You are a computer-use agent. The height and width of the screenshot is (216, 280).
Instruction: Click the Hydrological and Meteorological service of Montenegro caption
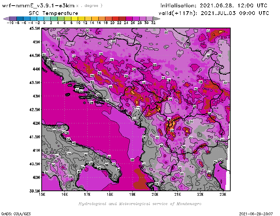140,204
